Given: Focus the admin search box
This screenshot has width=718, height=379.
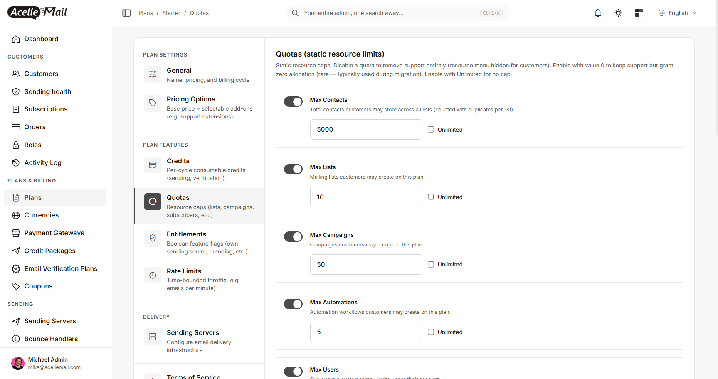Looking at the screenshot, I should coord(397,13).
